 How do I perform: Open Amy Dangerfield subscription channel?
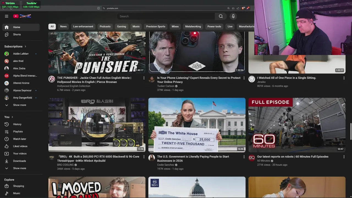[x=21, y=98]
